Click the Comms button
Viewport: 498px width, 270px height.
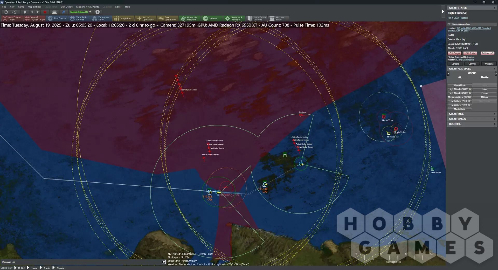tap(472, 64)
